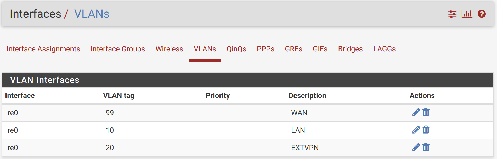
Task: Select the GIFs tab
Action: click(320, 49)
